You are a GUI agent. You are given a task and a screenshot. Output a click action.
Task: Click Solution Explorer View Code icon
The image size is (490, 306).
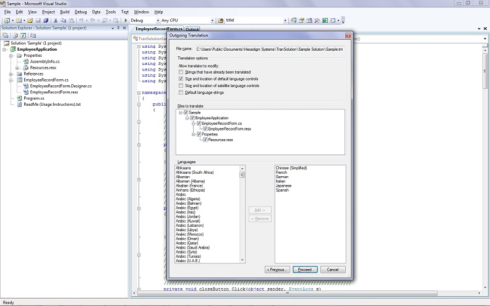(33, 35)
